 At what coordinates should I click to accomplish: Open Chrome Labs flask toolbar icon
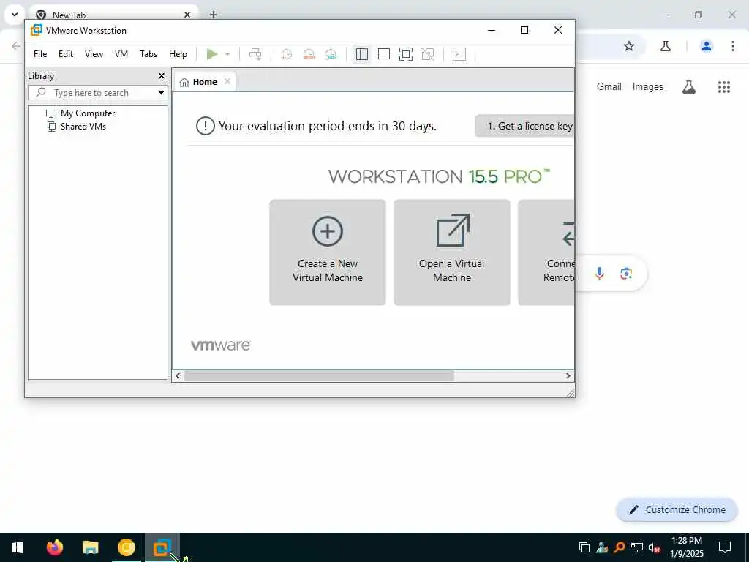pos(666,46)
